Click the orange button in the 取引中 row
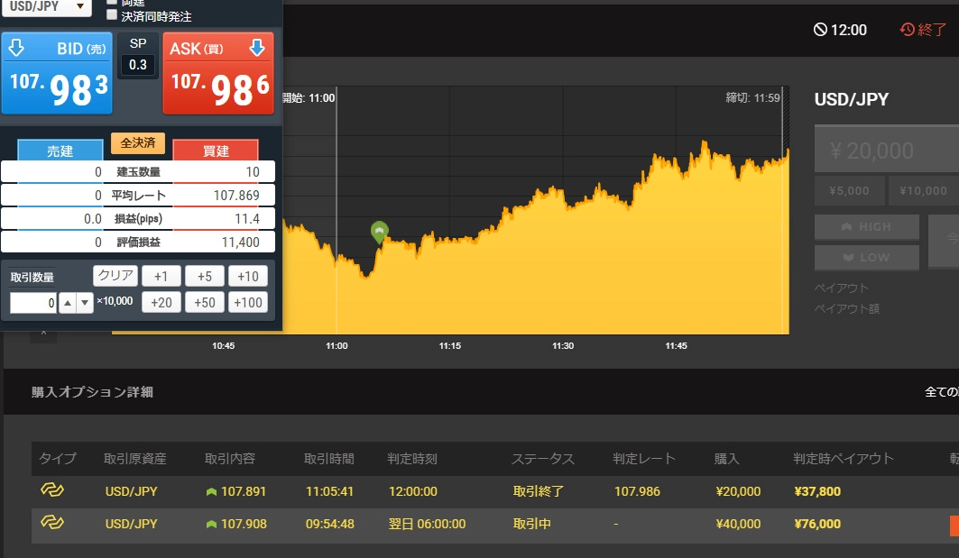959x558 pixels. pos(954,526)
